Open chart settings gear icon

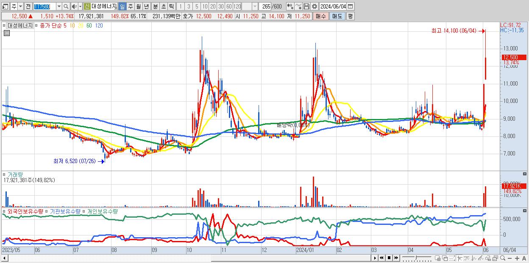315,6
